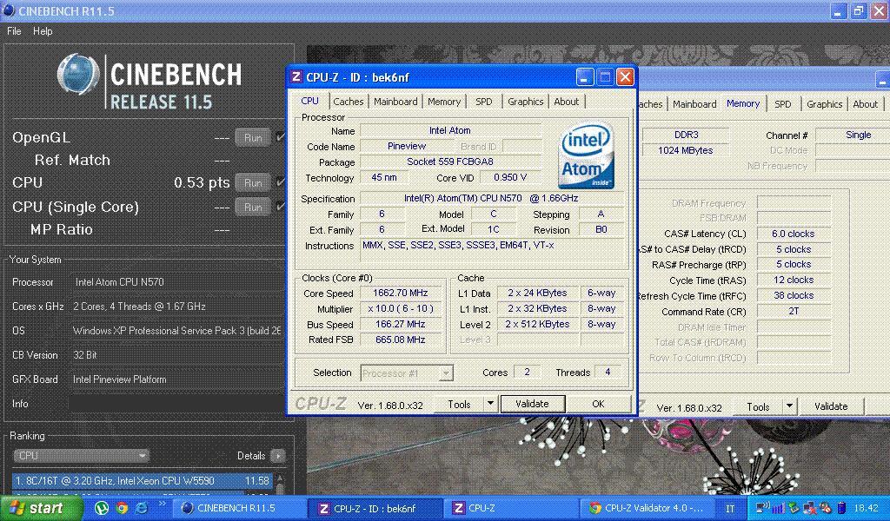This screenshot has width=890, height=521.
Task: Click the 1024 MBytes memory size value
Action: point(685,151)
